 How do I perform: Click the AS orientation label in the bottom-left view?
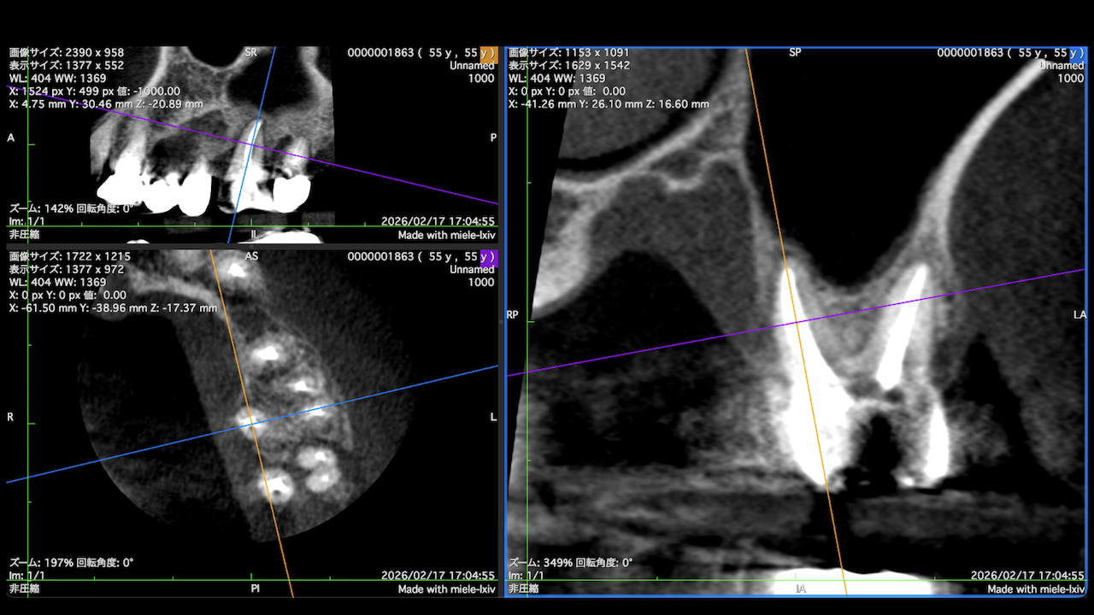(251, 256)
